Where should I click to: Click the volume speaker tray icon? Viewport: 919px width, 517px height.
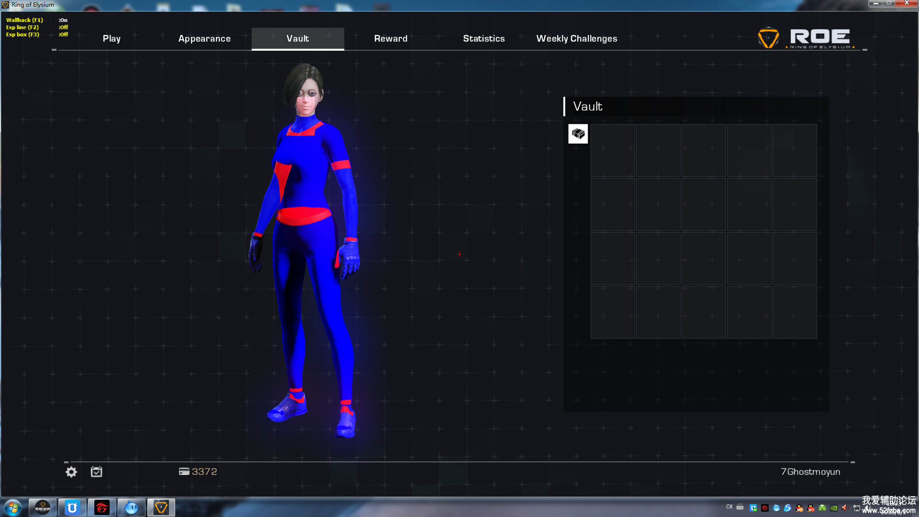click(x=845, y=508)
